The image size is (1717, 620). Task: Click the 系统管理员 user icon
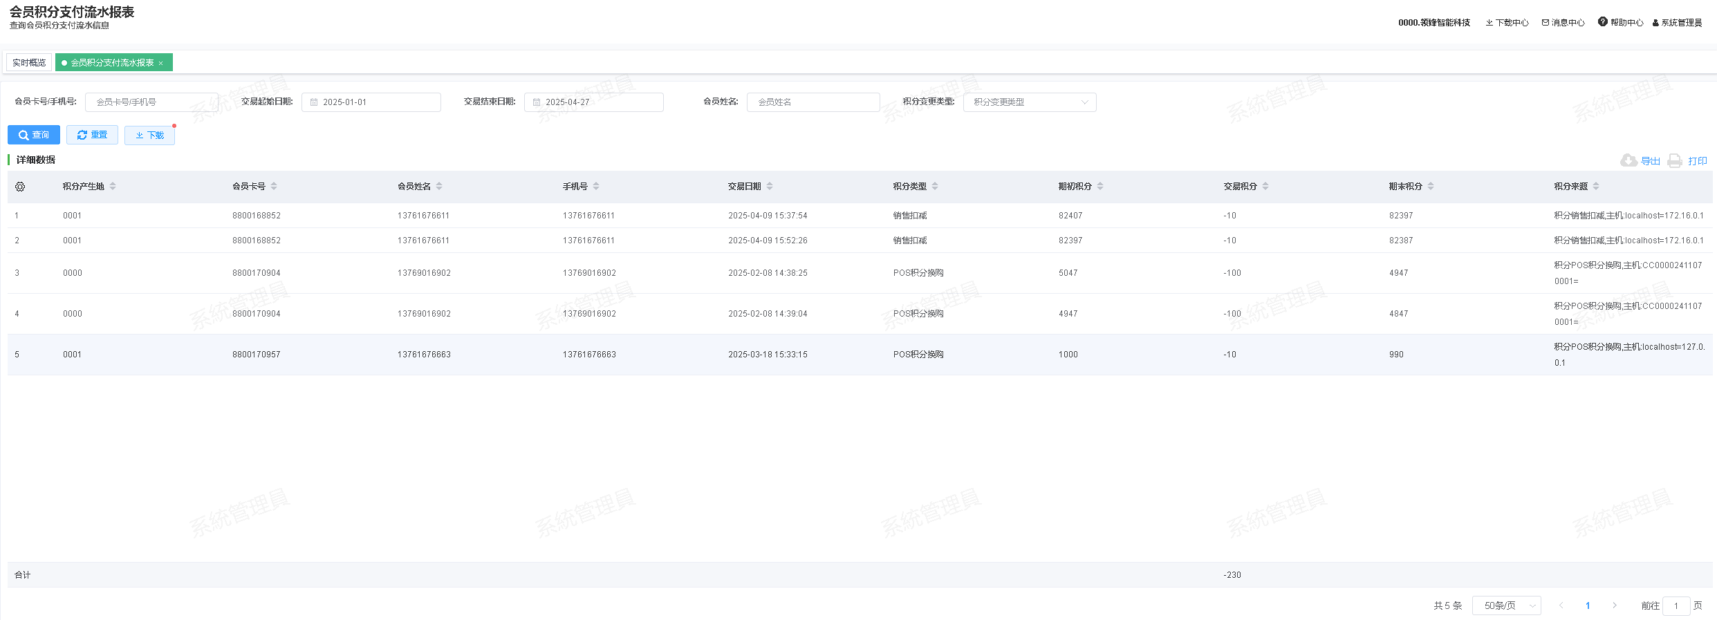point(1655,23)
